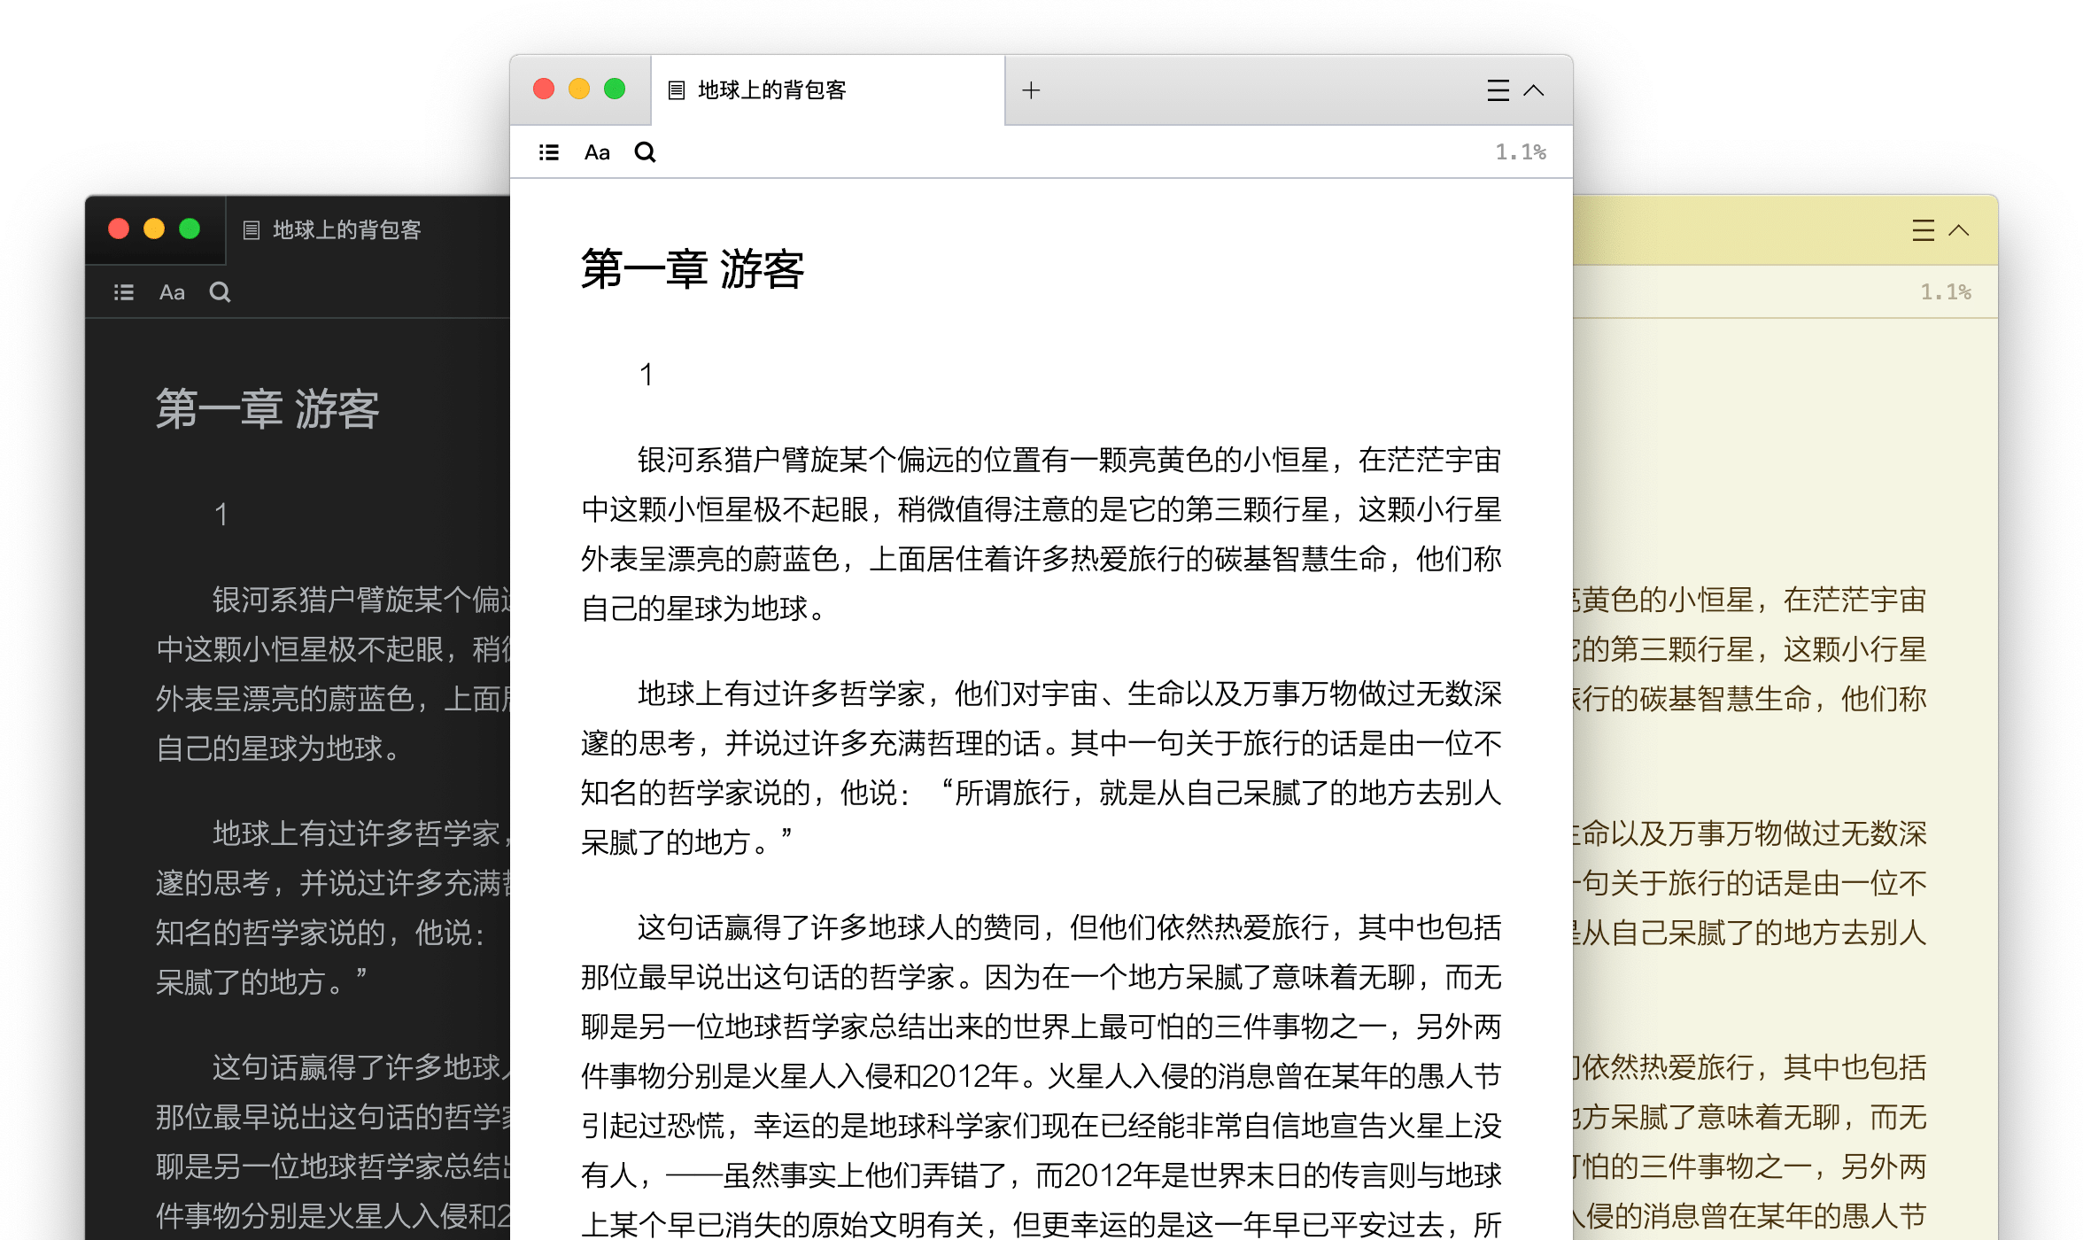Open hamburger menu in white window
This screenshot has height=1240, width=2083.
(x=1498, y=90)
